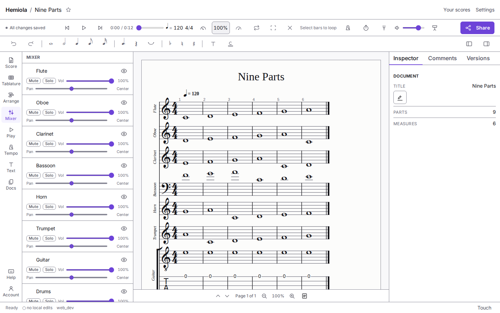
Task: Open Your scores link
Action: (x=457, y=10)
